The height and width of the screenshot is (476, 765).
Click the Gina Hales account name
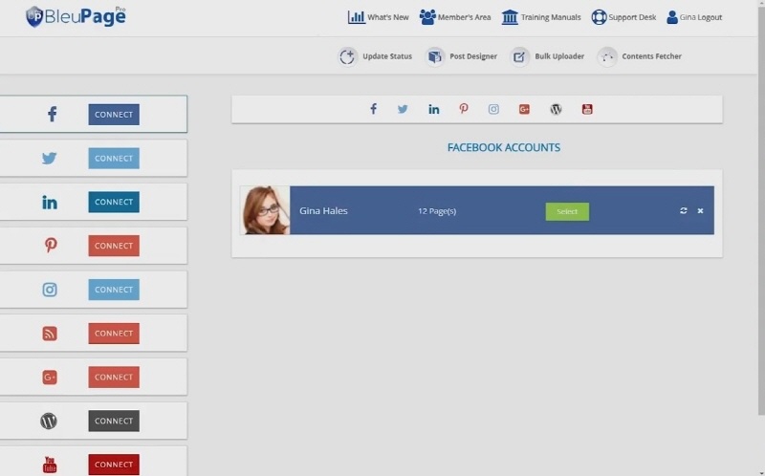(323, 210)
